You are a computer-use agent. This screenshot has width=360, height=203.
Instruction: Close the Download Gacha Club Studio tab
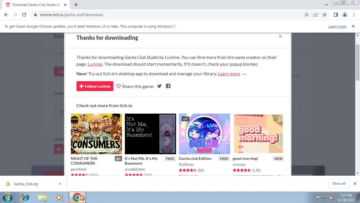tap(65, 5)
